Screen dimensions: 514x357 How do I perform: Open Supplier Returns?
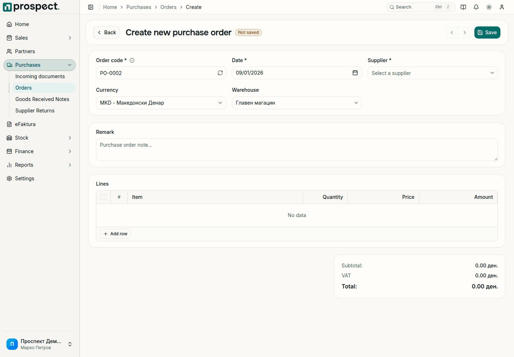click(x=44, y=111)
